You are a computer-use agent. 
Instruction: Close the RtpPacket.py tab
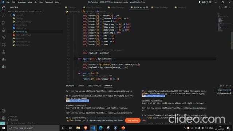pyautogui.click(x=147, y=7)
